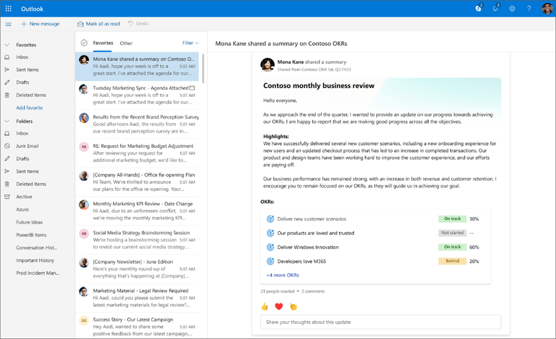Screen dimensions: 556x339
Task: Click the Folders Deleted Items trash icon
Action: point(7,184)
